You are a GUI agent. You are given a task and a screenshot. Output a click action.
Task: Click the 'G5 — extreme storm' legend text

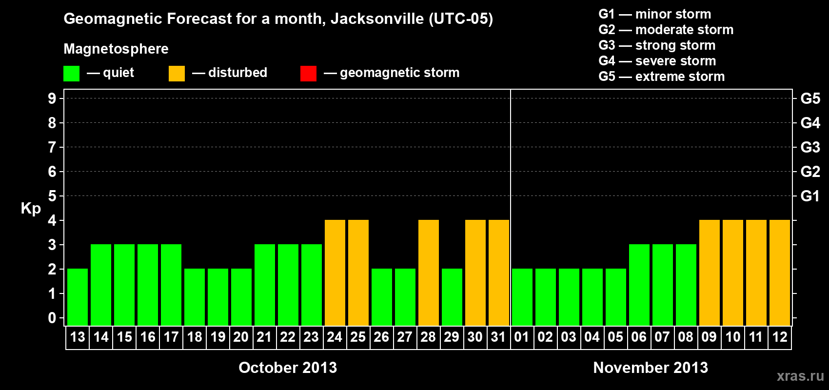click(662, 77)
